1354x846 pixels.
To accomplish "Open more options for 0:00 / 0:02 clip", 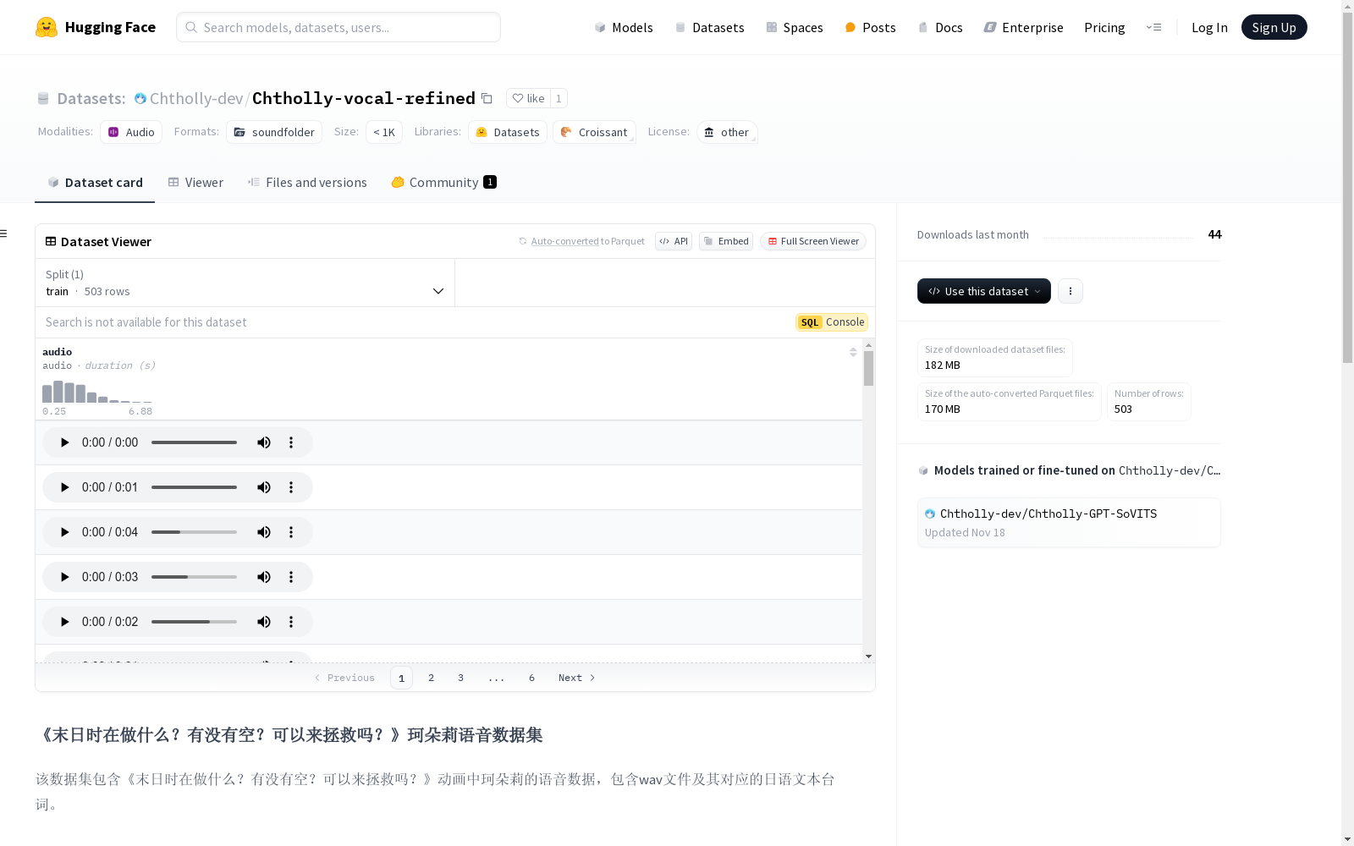I will [291, 622].
